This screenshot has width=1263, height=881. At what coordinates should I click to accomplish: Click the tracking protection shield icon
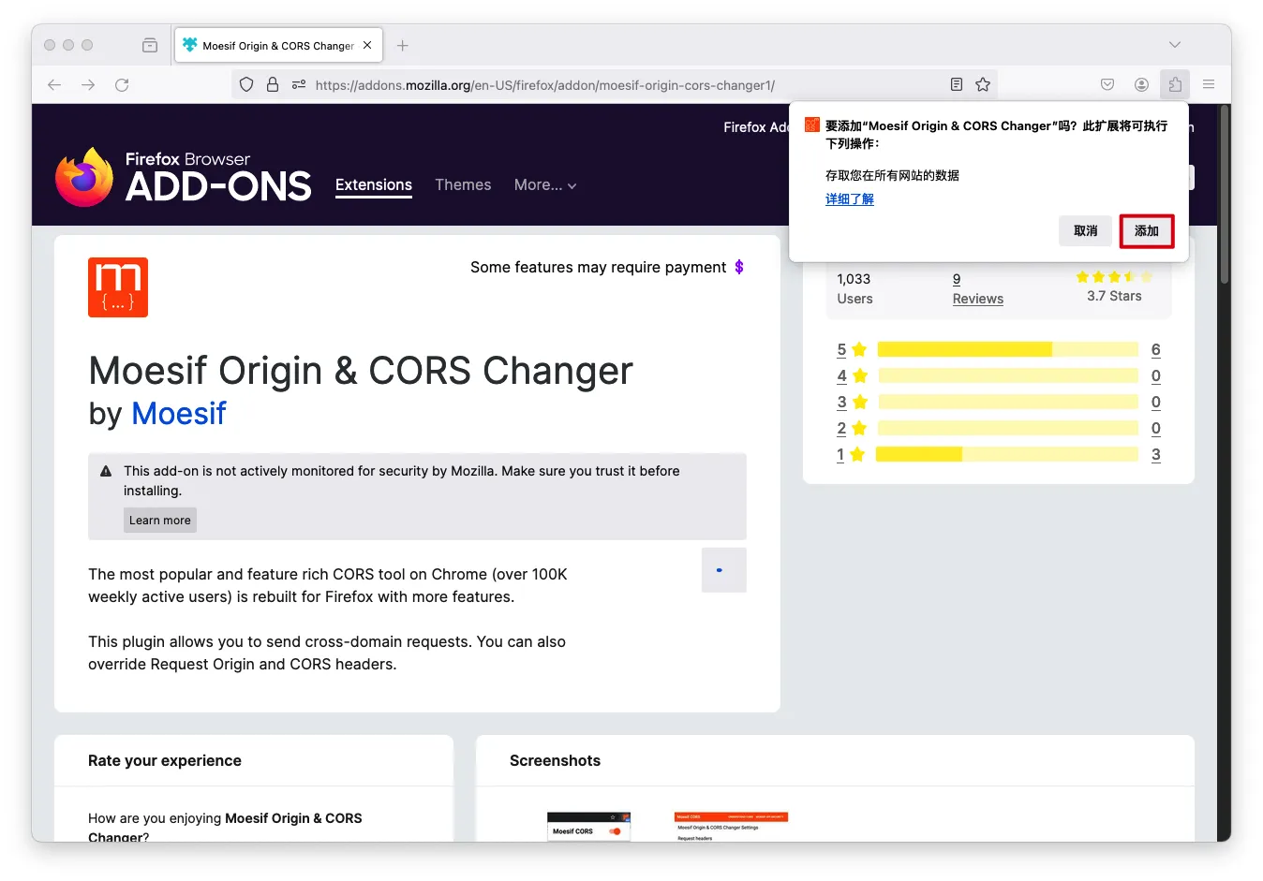click(x=246, y=85)
